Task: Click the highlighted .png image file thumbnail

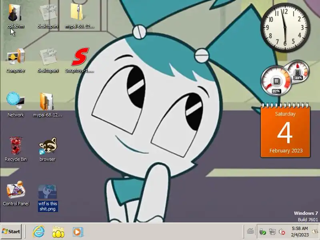Action: click(x=48, y=192)
